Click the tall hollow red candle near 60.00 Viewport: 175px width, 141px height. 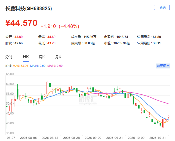click(47, 88)
